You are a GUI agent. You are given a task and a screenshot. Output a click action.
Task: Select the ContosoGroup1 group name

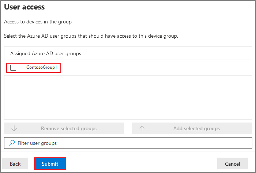(42, 67)
